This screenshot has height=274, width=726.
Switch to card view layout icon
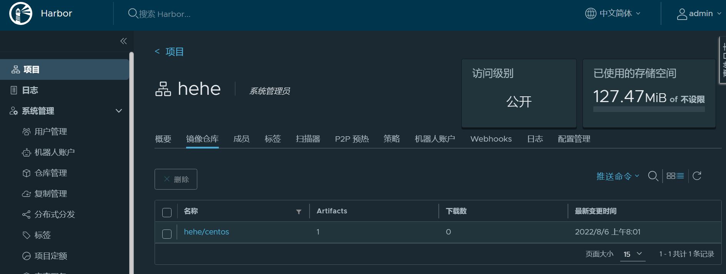671,176
